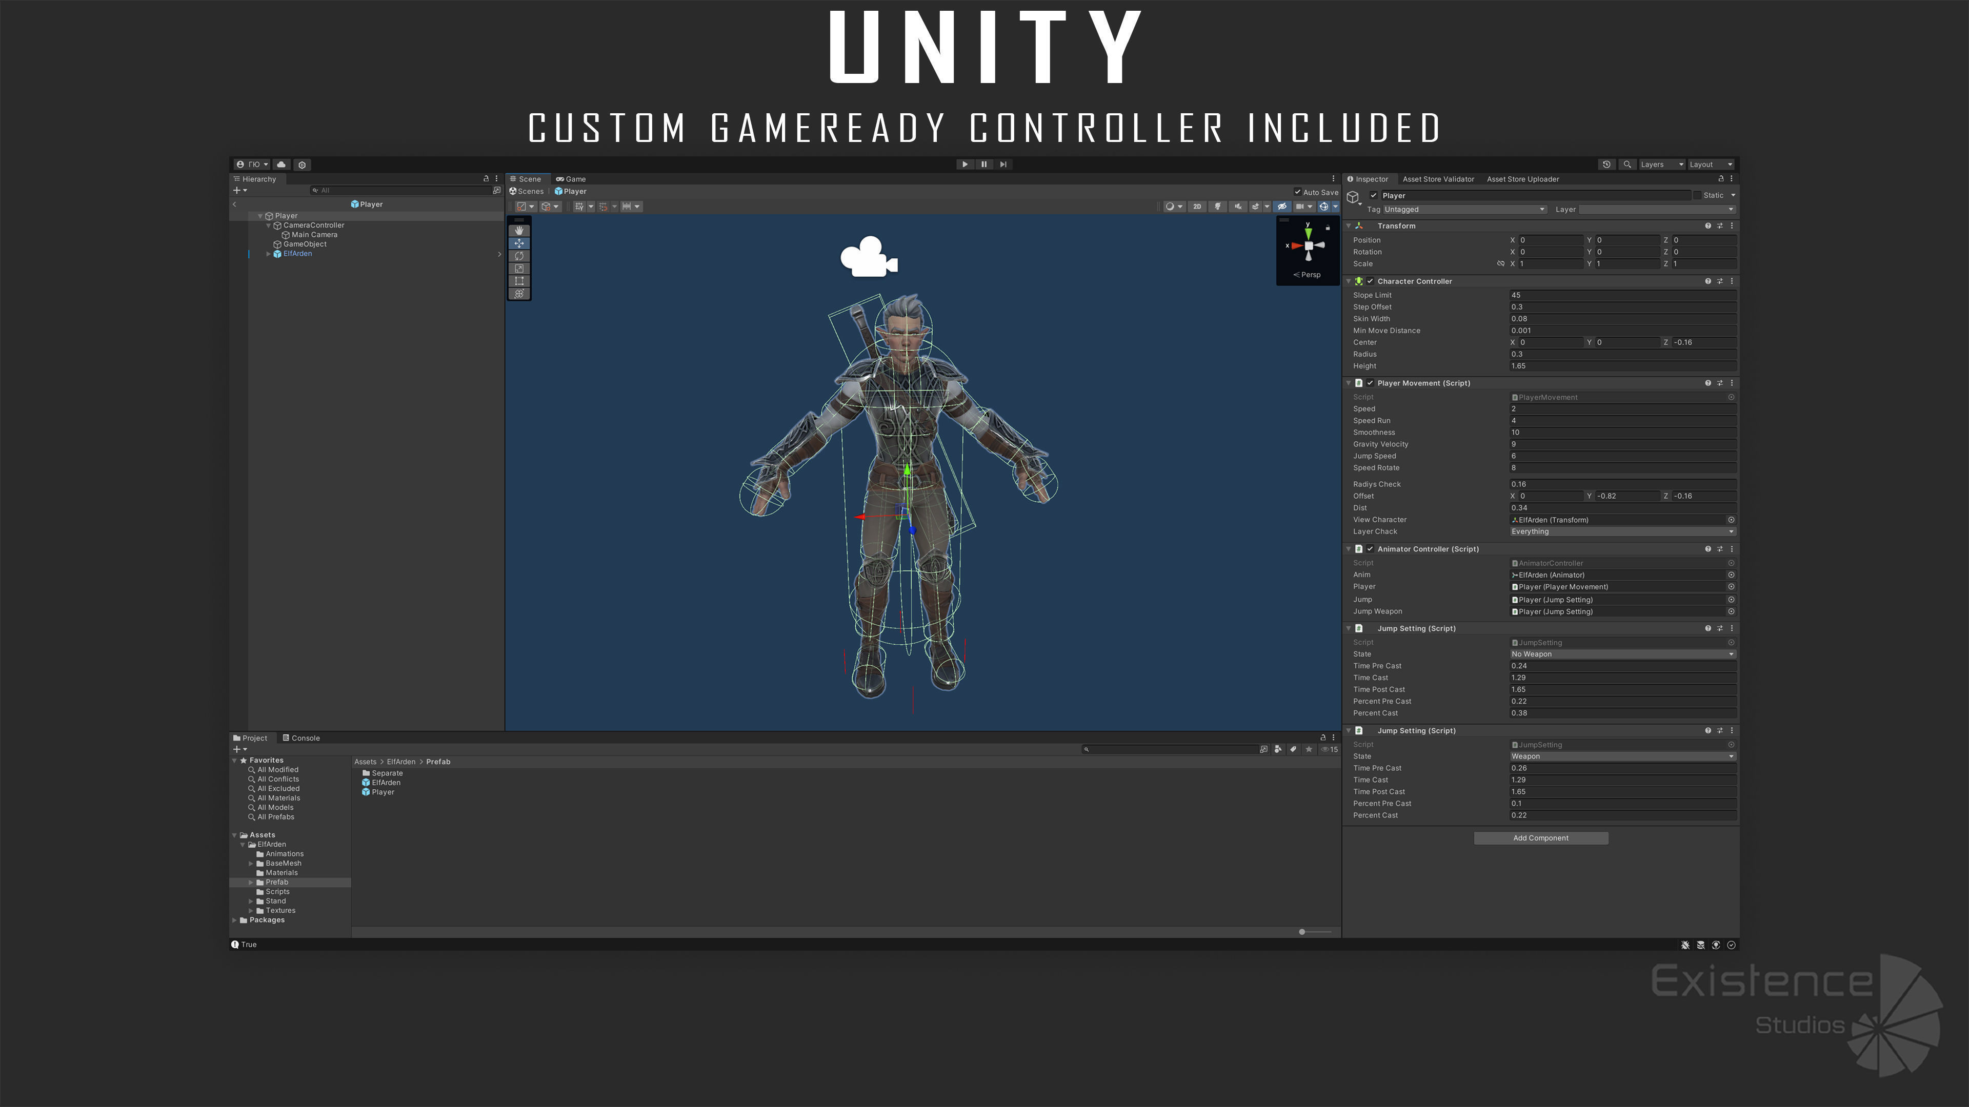
Task: Open State dropdown showing No Weapon
Action: tap(1621, 654)
